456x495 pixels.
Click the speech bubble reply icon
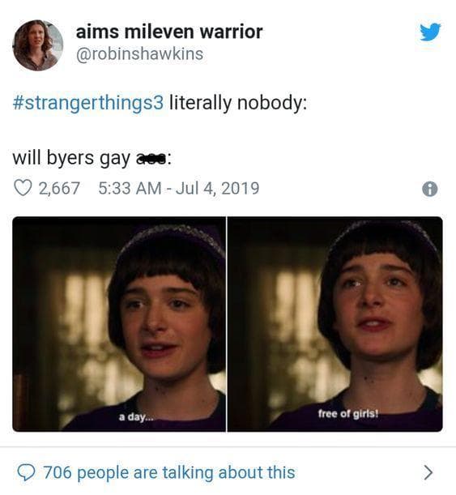coord(28,472)
